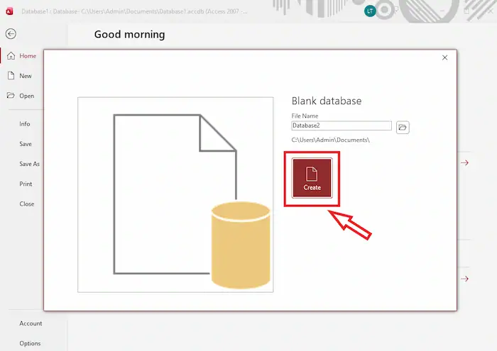Select Close in the sidebar menu
Viewport: 497px width, 351px height.
[x=26, y=204]
